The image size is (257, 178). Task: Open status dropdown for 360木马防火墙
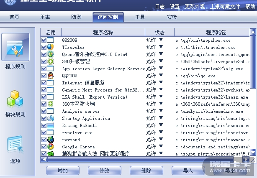(x=161, y=104)
